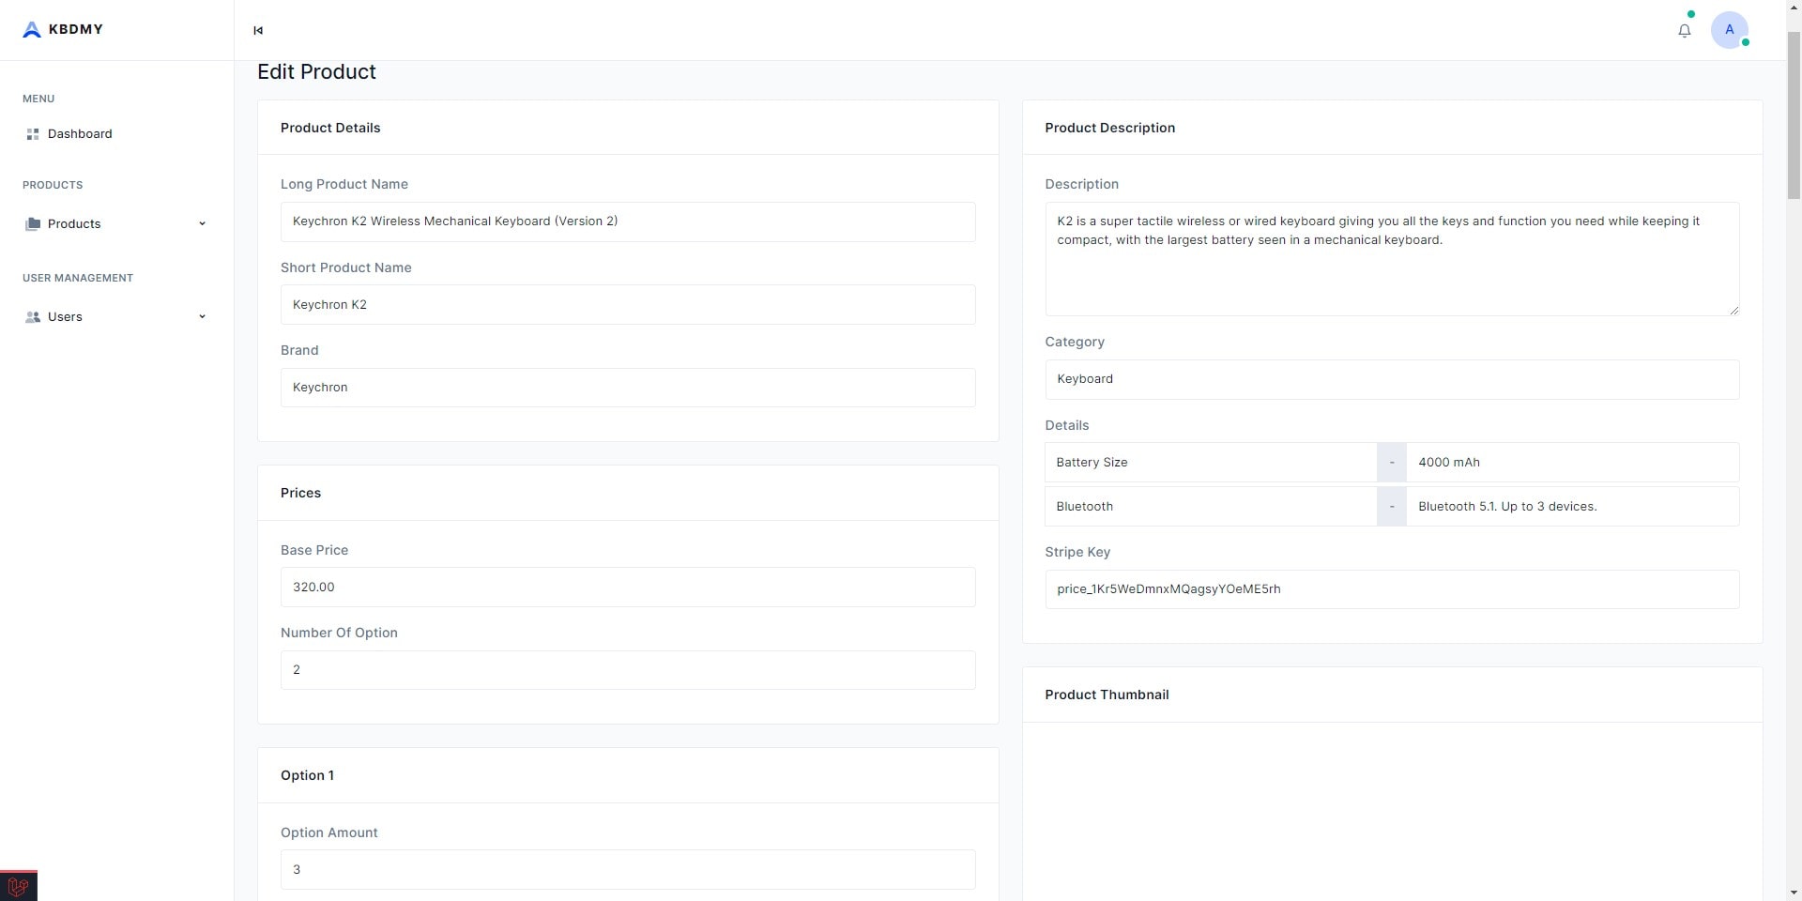Click into the Brand input field
Image resolution: width=1802 pixels, height=901 pixels.
628,388
